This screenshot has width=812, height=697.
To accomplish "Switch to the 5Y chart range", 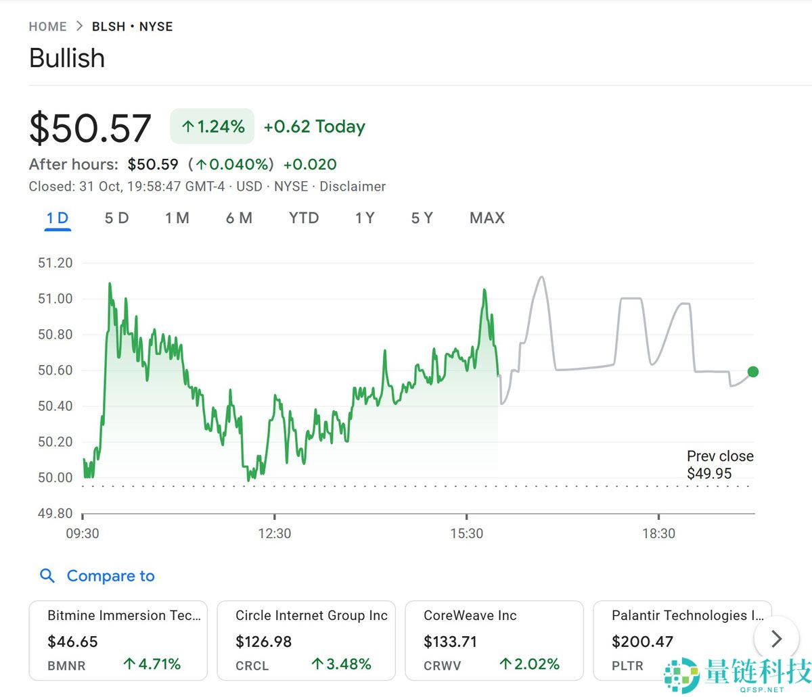I will coord(422,218).
